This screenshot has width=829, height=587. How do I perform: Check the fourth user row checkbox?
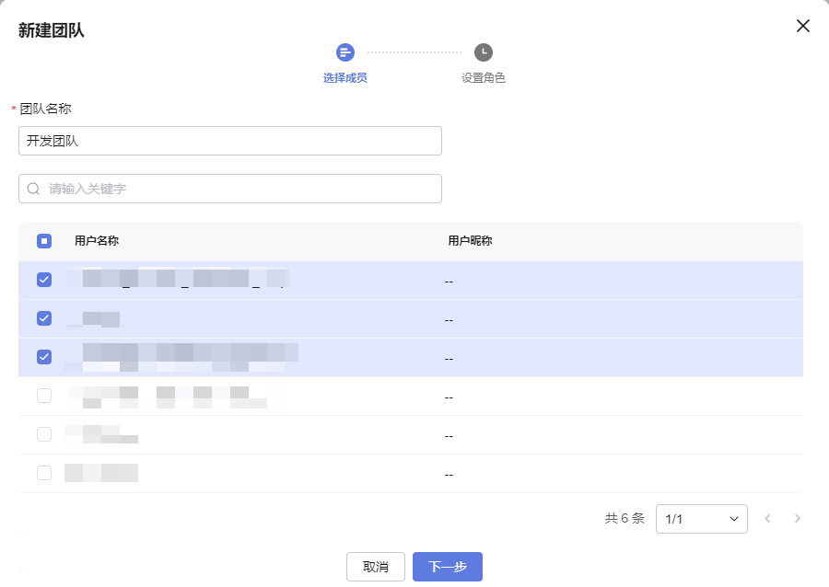pos(44,396)
